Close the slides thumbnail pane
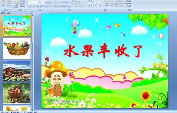Screen dimensions: 177x113 (x=32, y=13)
